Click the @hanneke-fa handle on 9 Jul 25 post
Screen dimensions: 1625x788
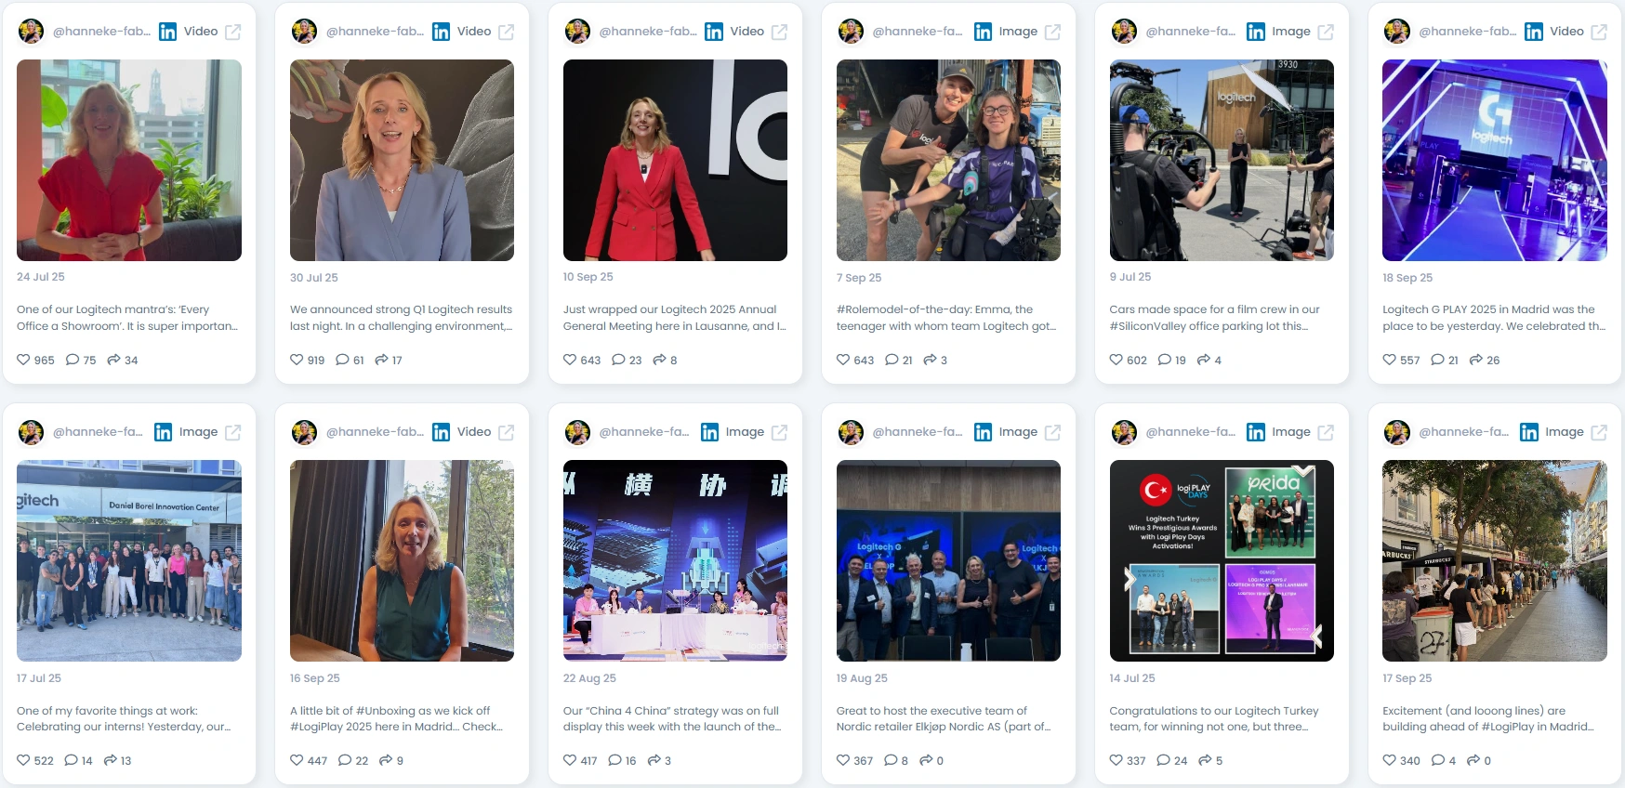(x=1191, y=32)
